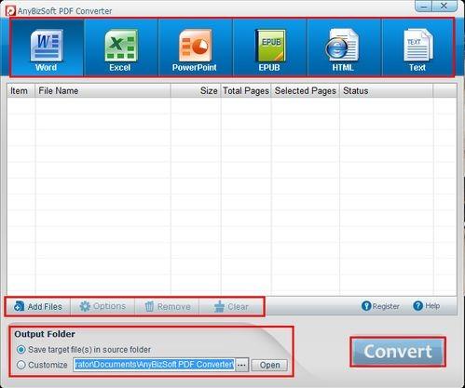Open the output folder
The height and width of the screenshot is (388, 465).
(x=269, y=365)
